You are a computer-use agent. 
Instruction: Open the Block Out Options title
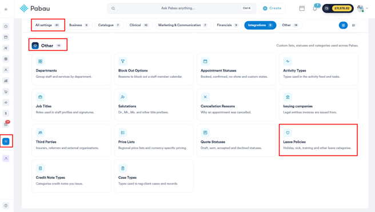click(x=133, y=71)
